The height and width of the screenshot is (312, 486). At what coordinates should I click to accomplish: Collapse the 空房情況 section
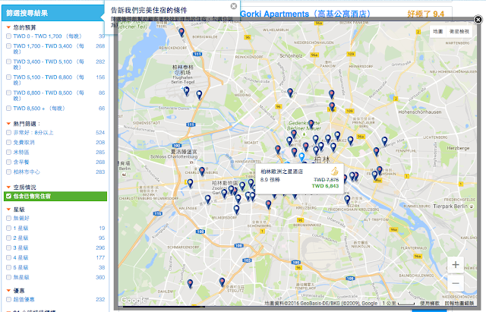coord(8,188)
